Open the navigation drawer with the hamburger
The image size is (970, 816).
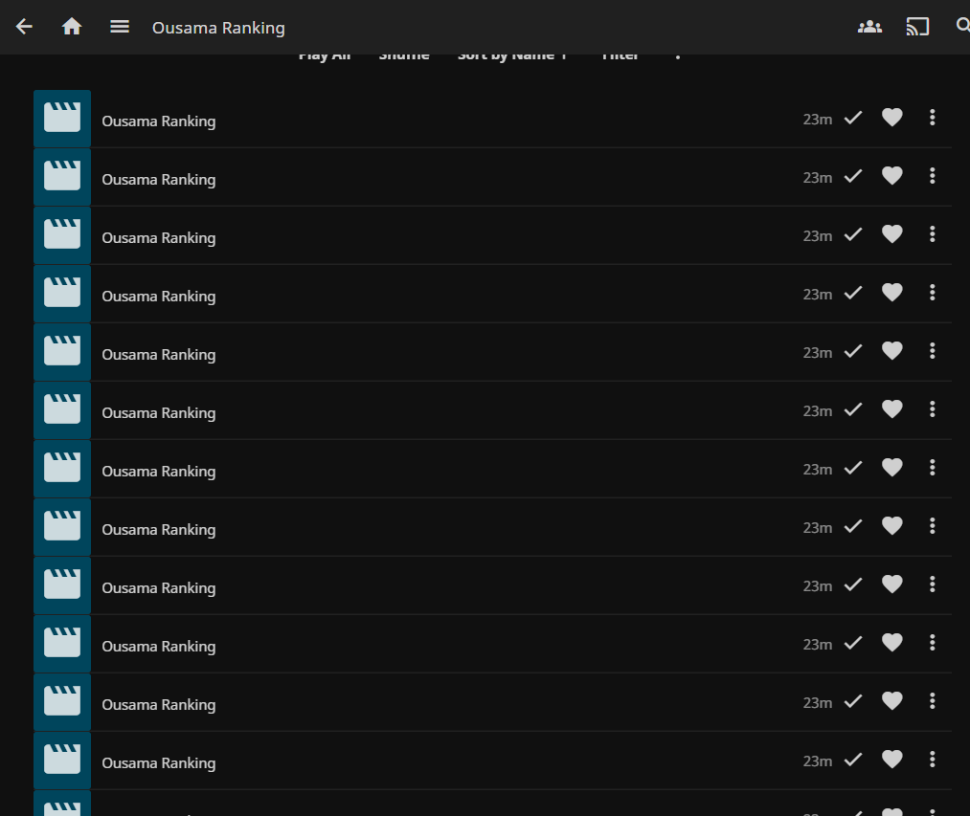point(119,27)
